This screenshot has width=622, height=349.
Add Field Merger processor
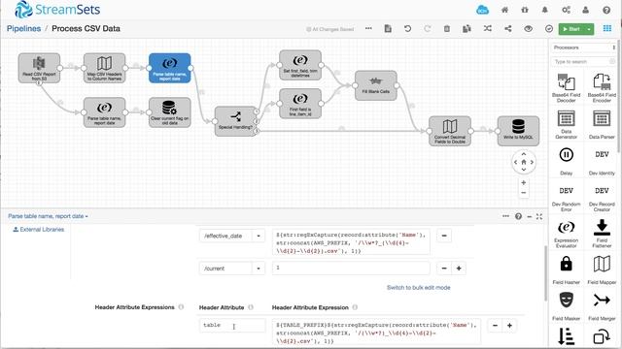tap(602, 306)
